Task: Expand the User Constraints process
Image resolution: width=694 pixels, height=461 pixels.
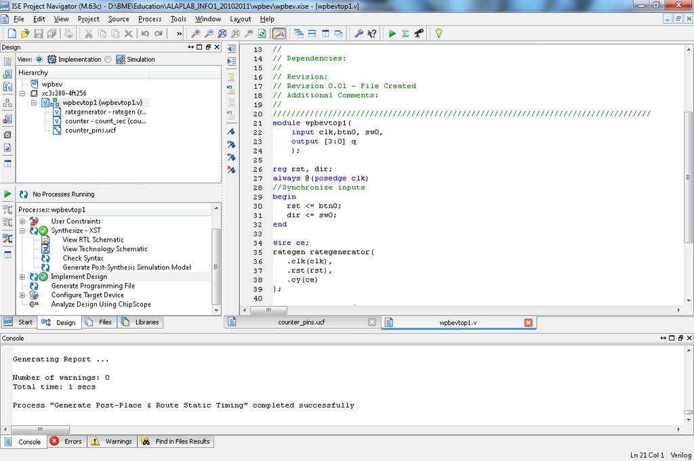Action: tap(22, 221)
